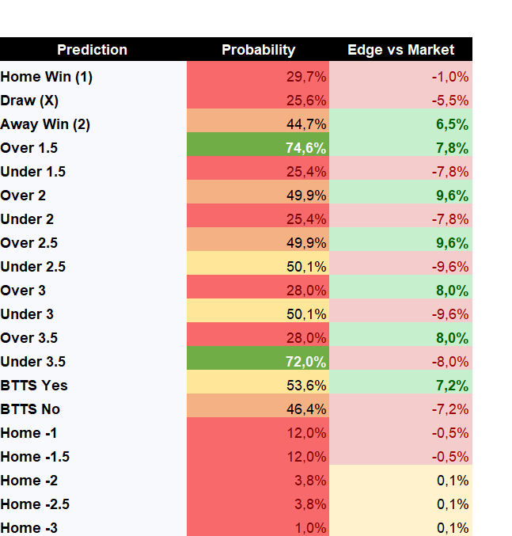This screenshot has height=536, width=512.
Task: Click the Edge vs Market header
Action: (x=400, y=50)
